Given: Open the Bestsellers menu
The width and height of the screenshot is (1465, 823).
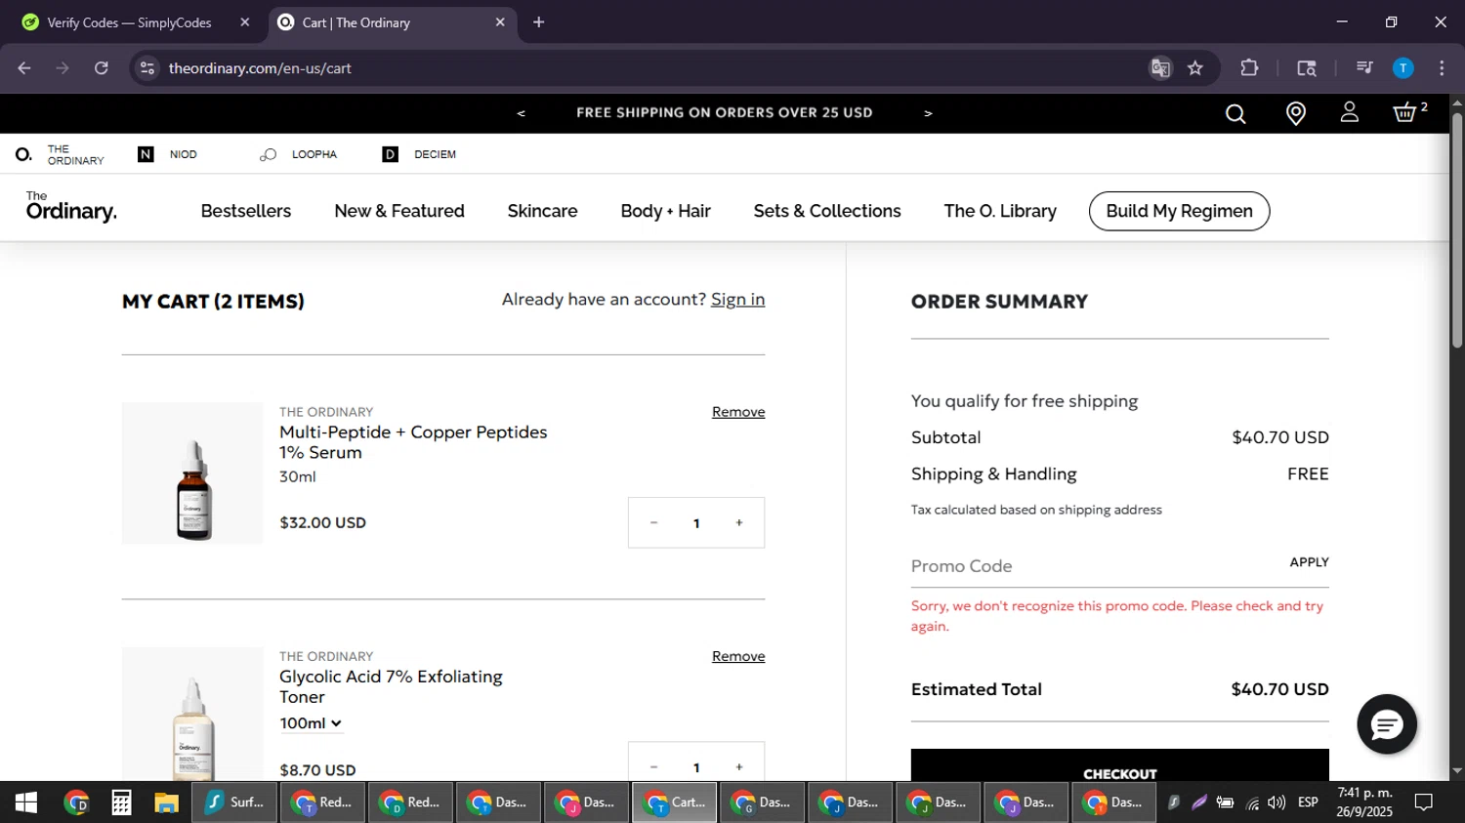Looking at the screenshot, I should coord(246,211).
